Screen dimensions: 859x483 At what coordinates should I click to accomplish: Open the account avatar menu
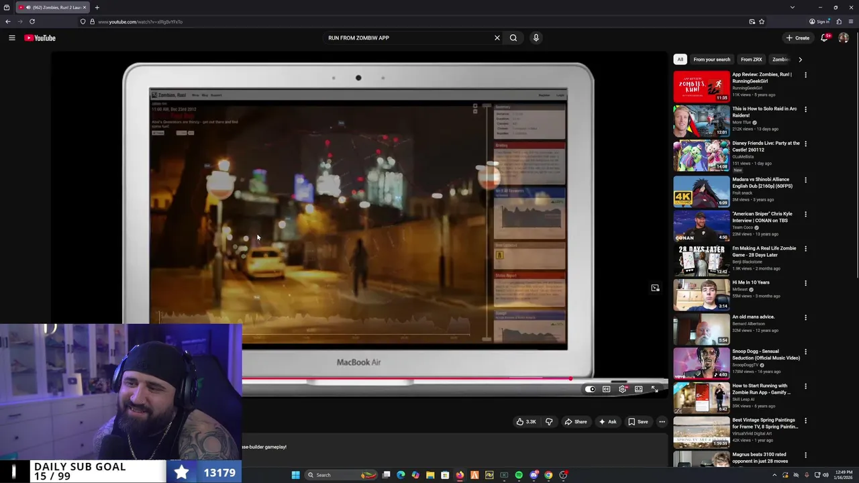click(844, 38)
